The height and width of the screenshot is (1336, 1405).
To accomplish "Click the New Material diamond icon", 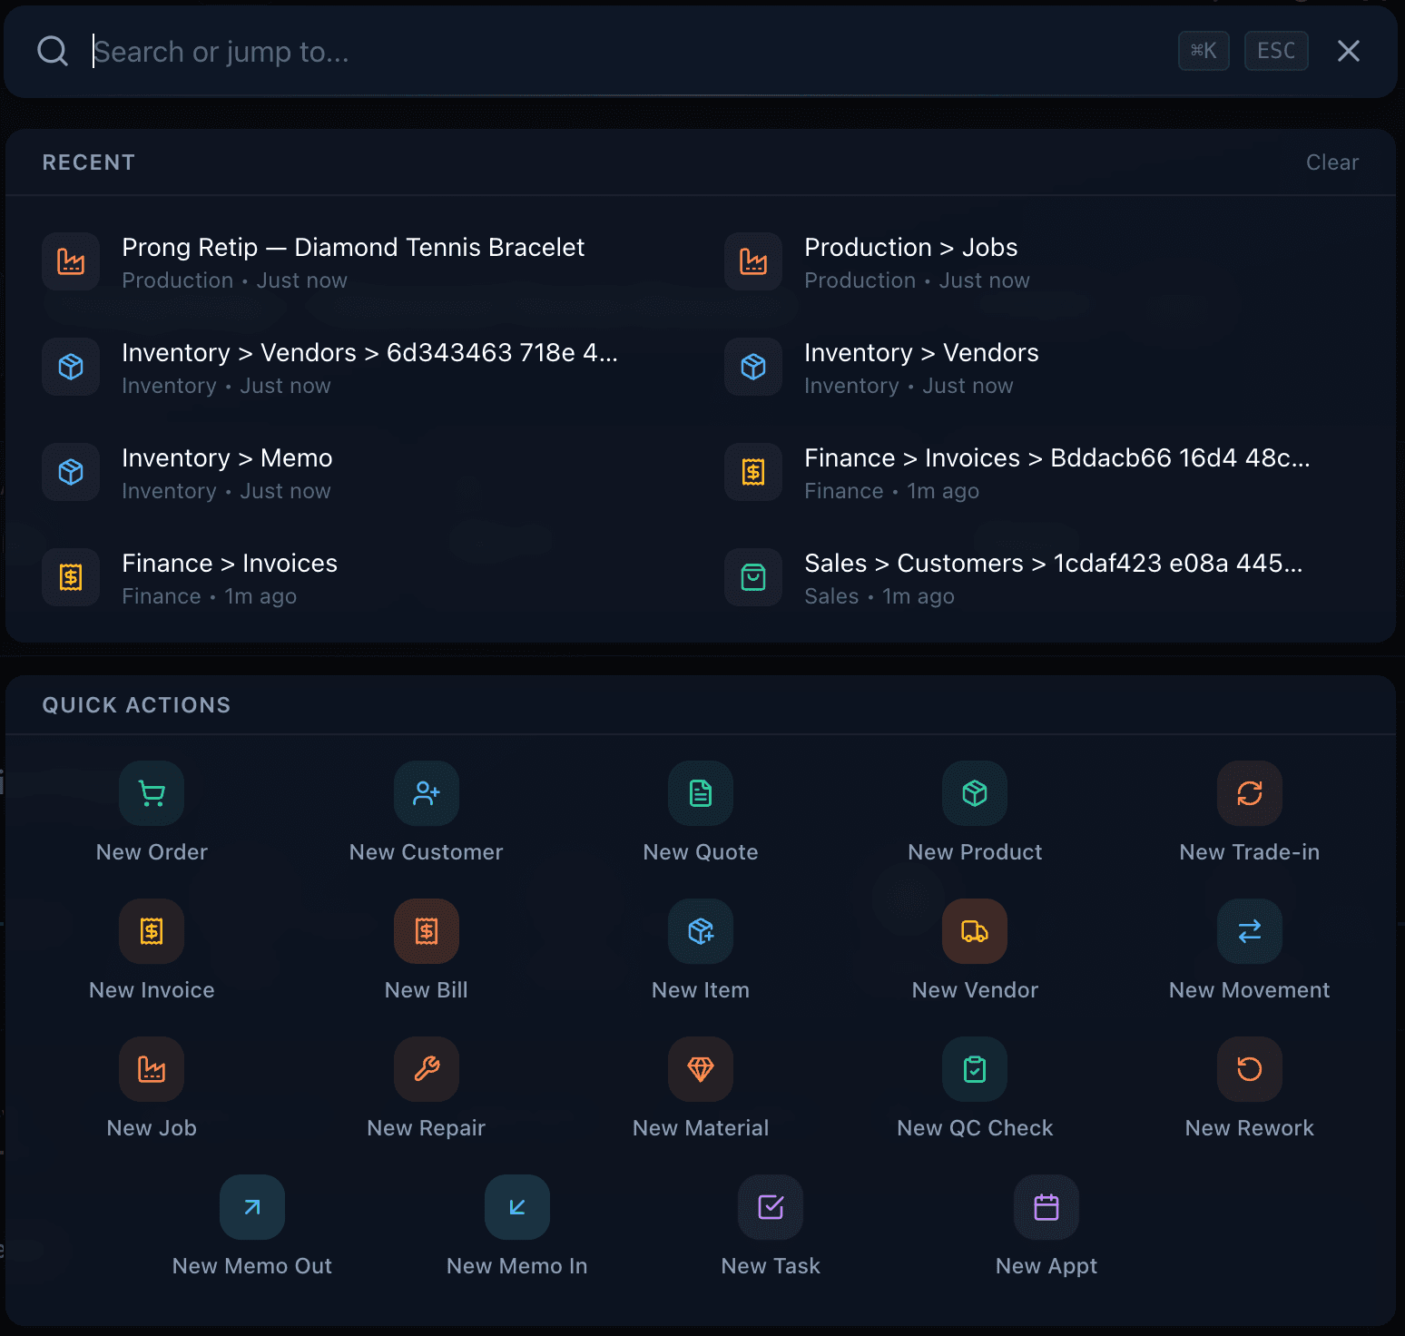I will (701, 1069).
